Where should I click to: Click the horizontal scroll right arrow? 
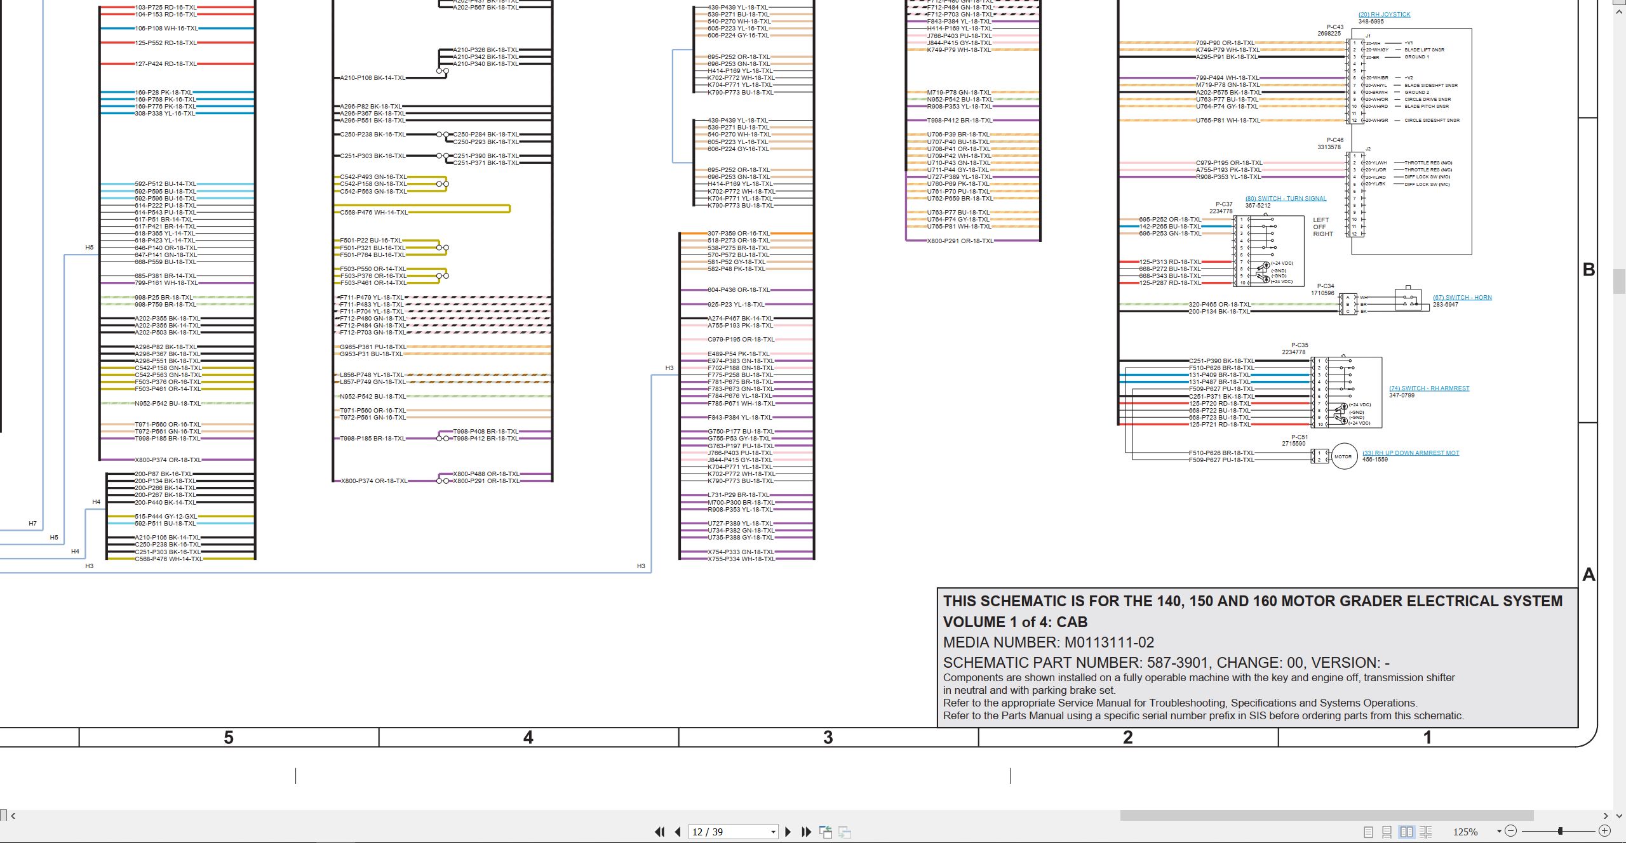point(1606,816)
